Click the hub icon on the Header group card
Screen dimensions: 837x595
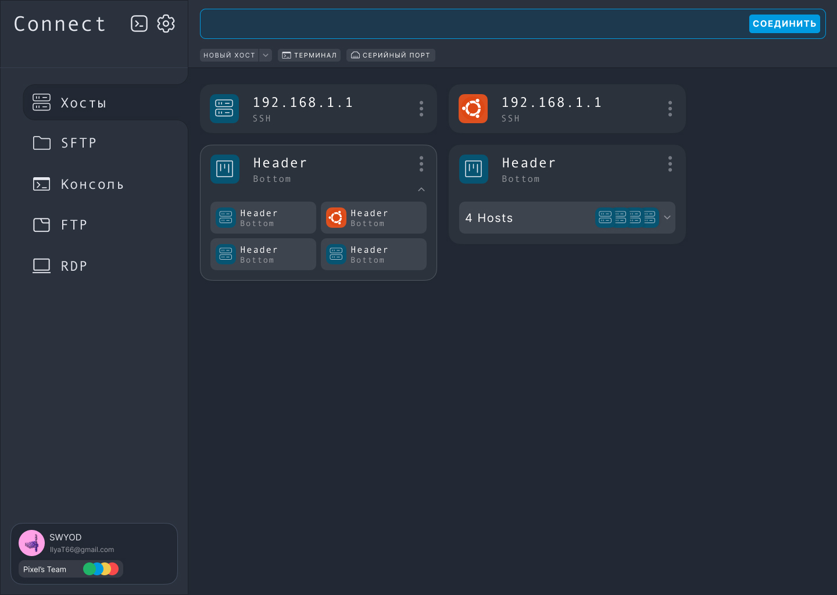[225, 169]
